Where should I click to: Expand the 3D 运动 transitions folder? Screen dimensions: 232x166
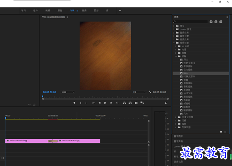176,46
